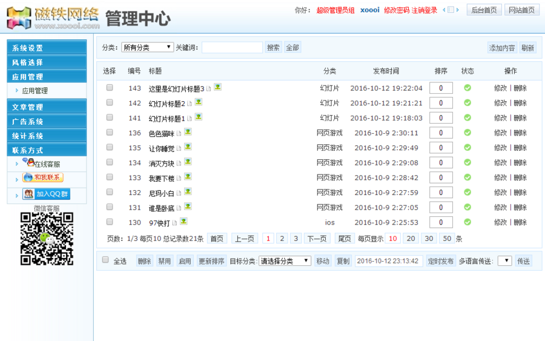
Task: Check the box for item 143
Action: 110,87
